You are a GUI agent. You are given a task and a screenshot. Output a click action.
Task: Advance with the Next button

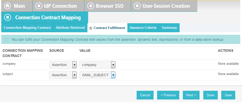click(x=191, y=95)
